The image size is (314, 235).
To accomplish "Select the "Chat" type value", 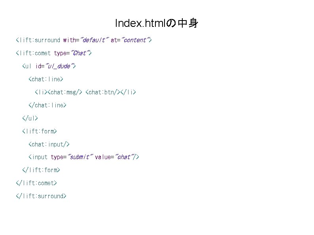I will pos(79,53).
